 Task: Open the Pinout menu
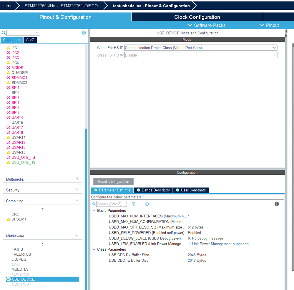tap(270, 25)
